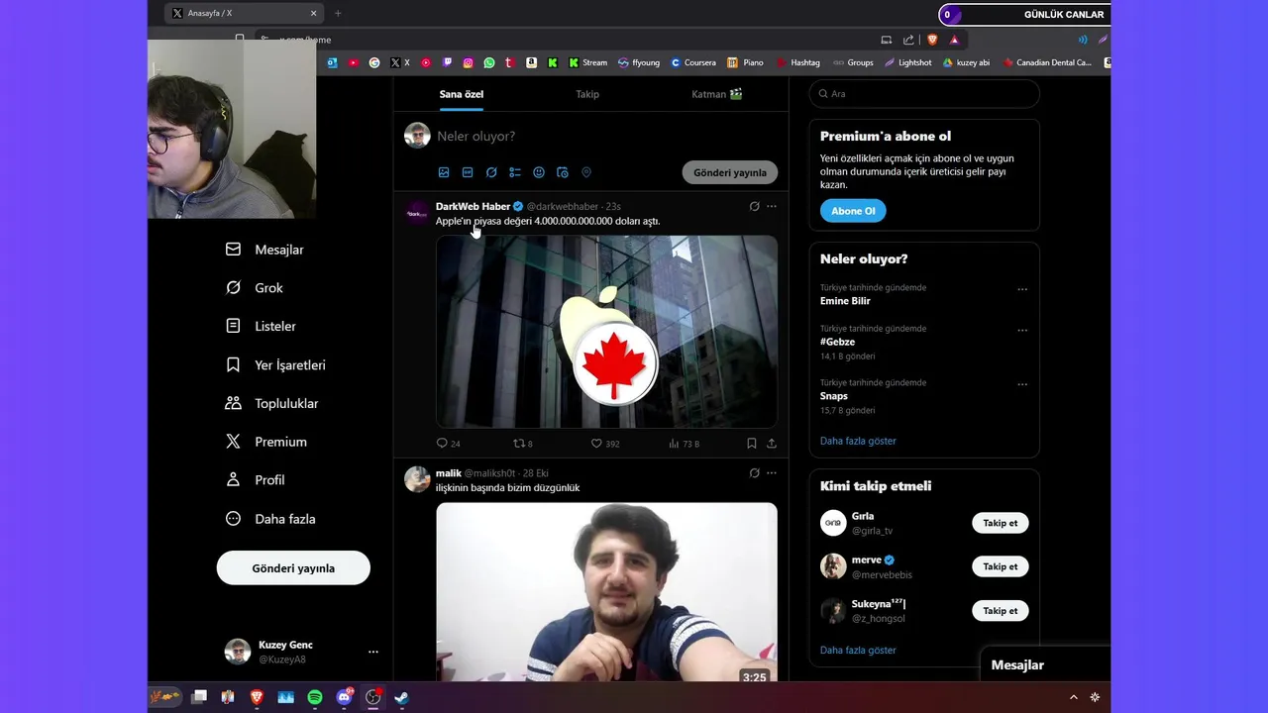Focus the Ara search field
The width and height of the screenshot is (1268, 713).
(x=924, y=93)
